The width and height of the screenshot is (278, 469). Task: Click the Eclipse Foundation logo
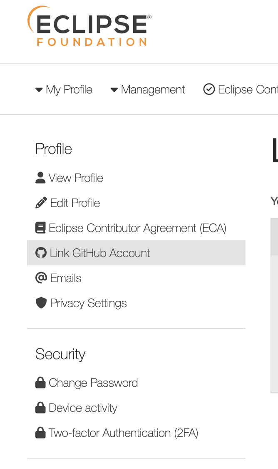(x=89, y=26)
